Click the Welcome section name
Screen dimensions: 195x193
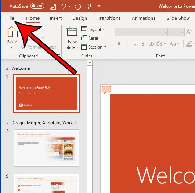click(x=21, y=68)
